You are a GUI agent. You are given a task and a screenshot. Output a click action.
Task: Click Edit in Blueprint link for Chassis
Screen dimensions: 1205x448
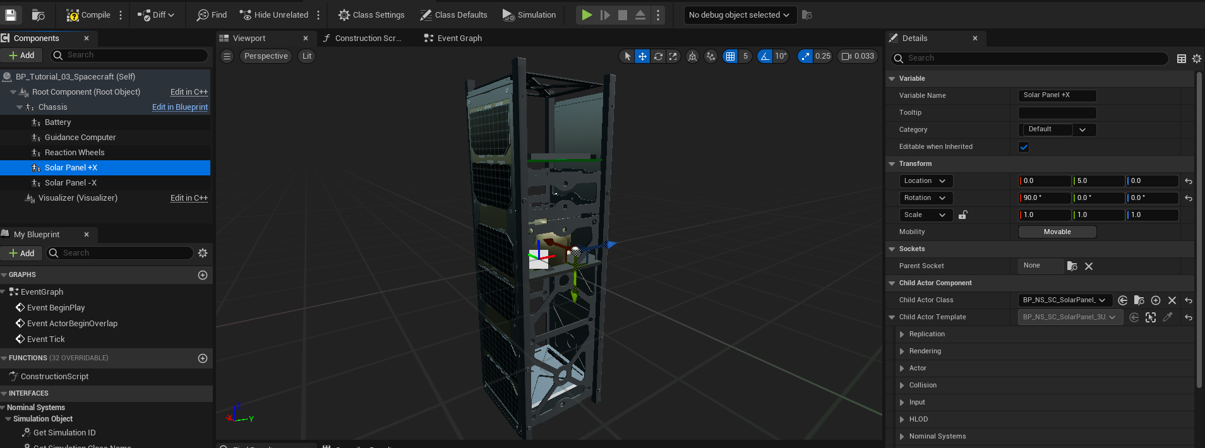(179, 107)
